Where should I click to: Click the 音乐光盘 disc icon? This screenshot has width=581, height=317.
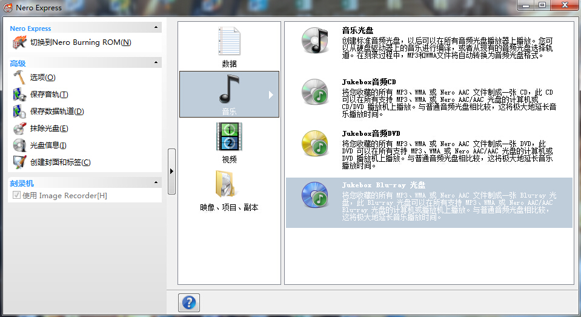click(315, 41)
